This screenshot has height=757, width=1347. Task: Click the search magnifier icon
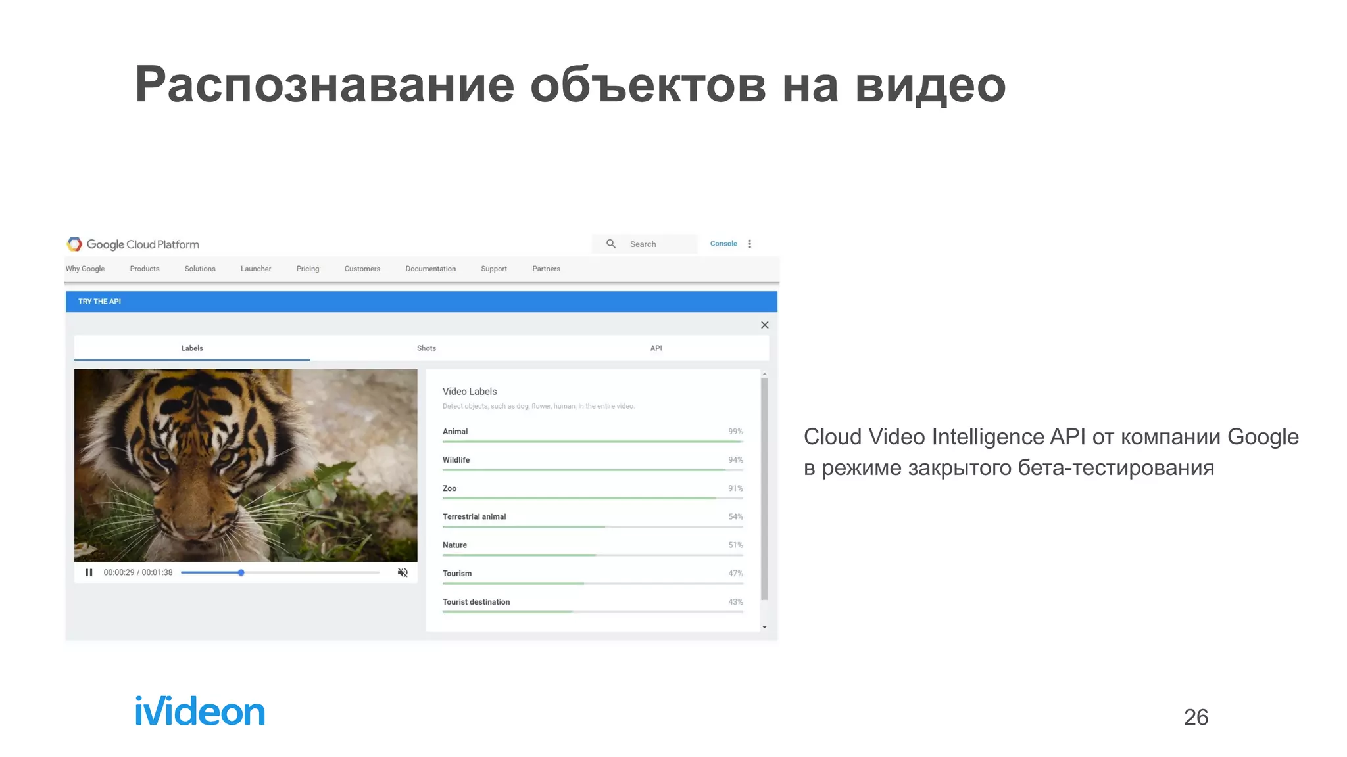point(611,244)
